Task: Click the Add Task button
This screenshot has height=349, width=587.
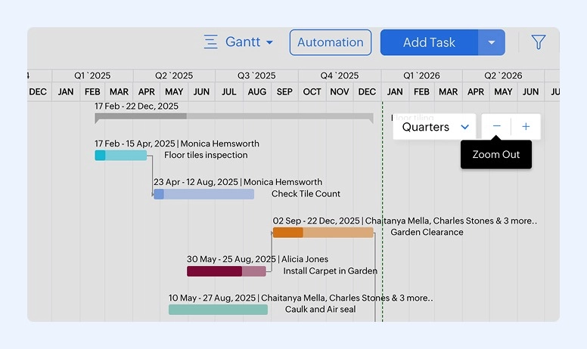Action: click(429, 42)
